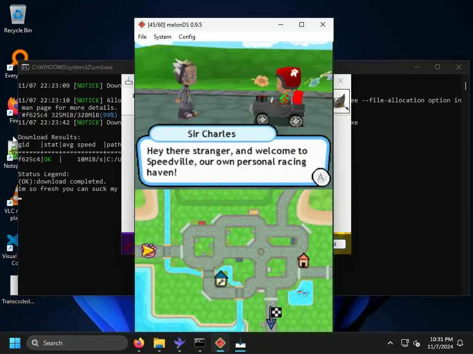The image size is (473, 354).
Task: Open the downloader app taskbar icon
Action: 240,343
